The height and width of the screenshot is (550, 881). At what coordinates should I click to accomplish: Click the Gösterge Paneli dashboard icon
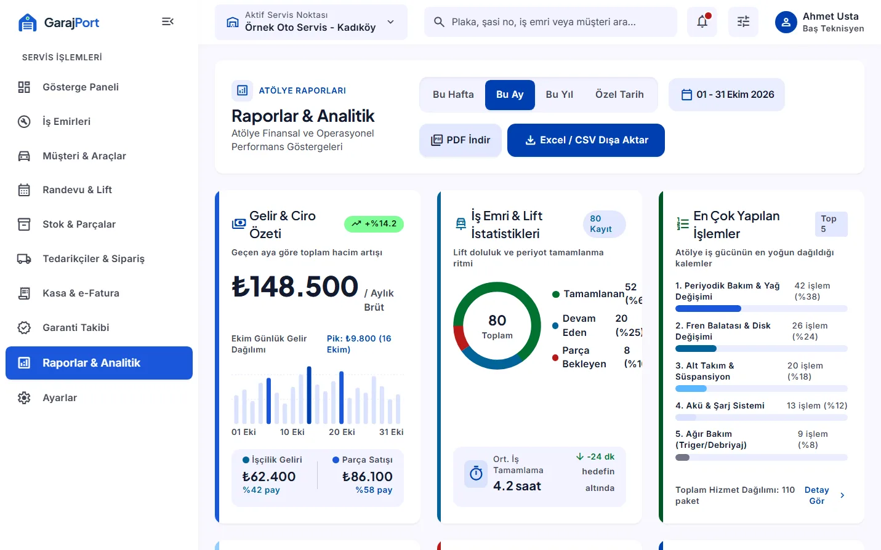(24, 87)
